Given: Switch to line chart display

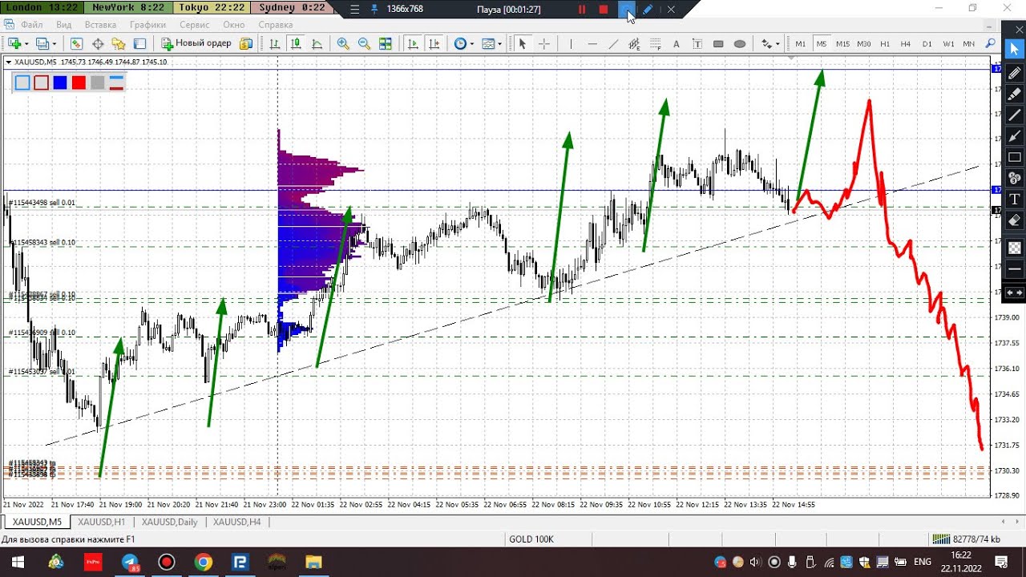Looking at the screenshot, I should (x=317, y=43).
